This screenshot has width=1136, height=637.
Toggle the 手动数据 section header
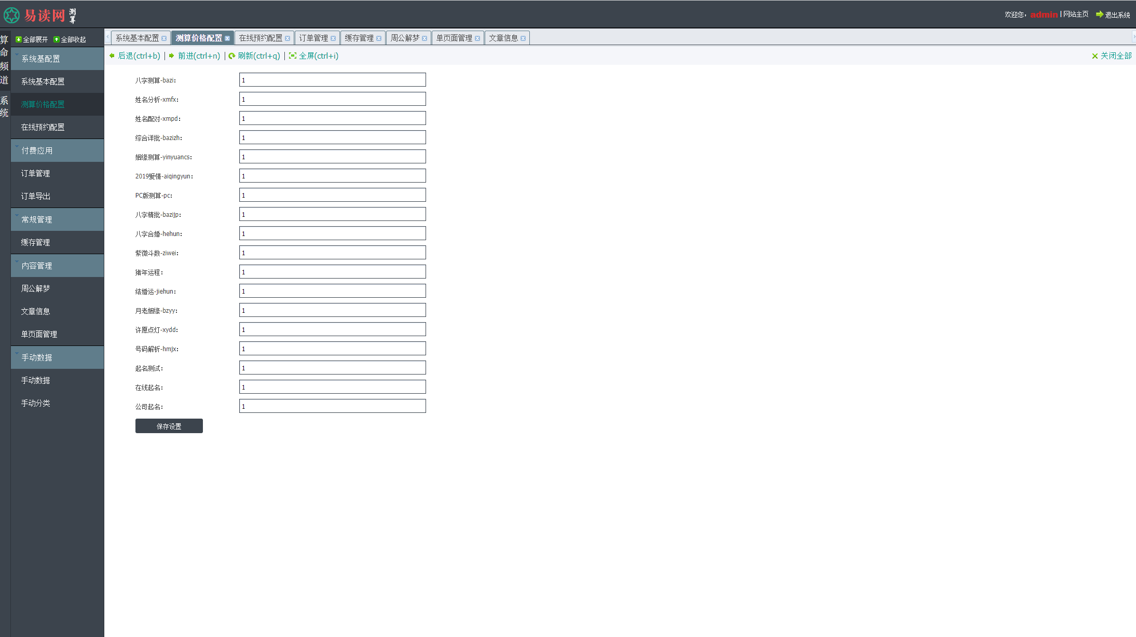point(36,357)
